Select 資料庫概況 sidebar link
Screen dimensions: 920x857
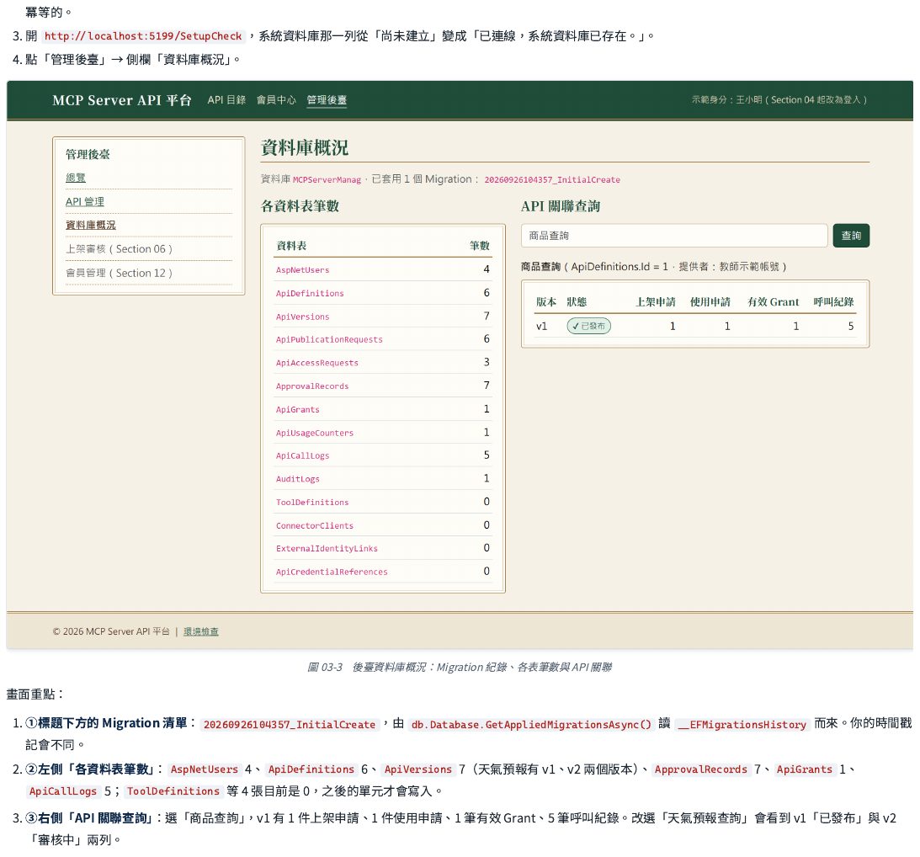tap(90, 226)
